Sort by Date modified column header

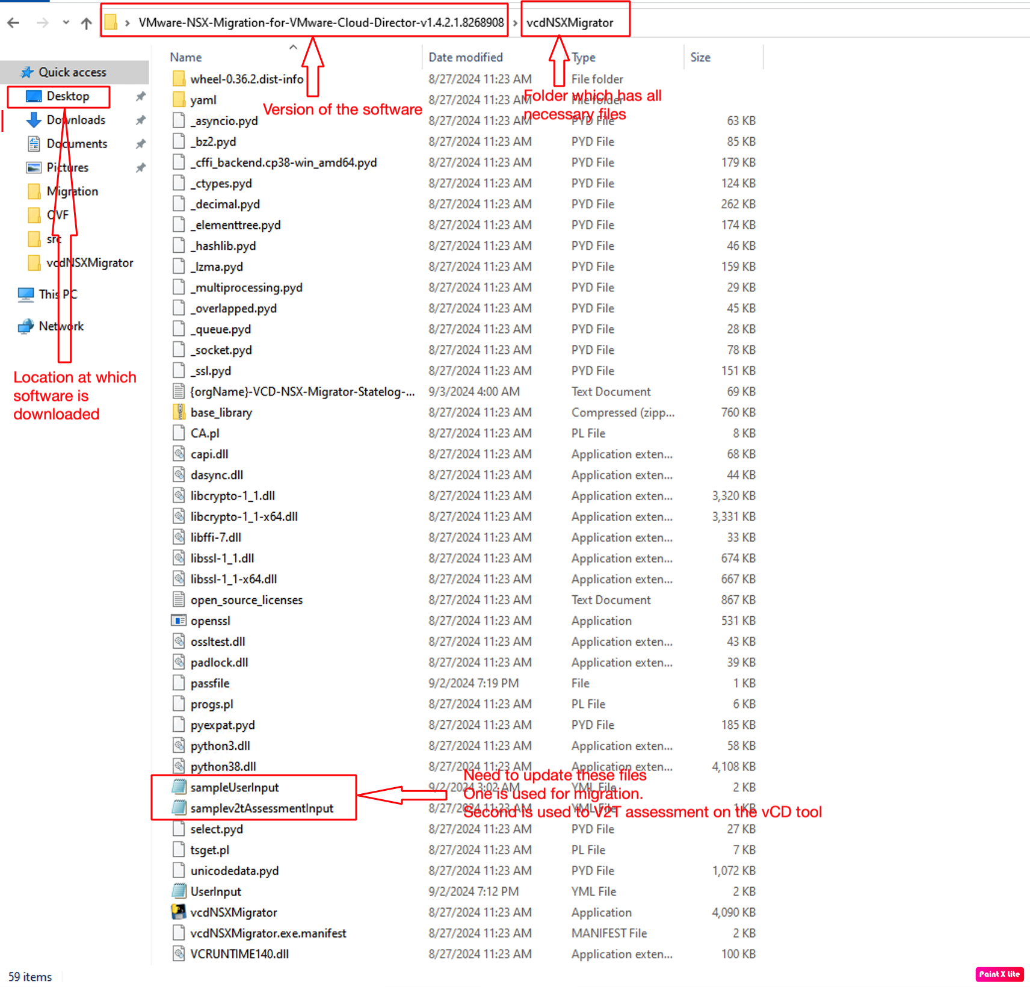coord(465,57)
